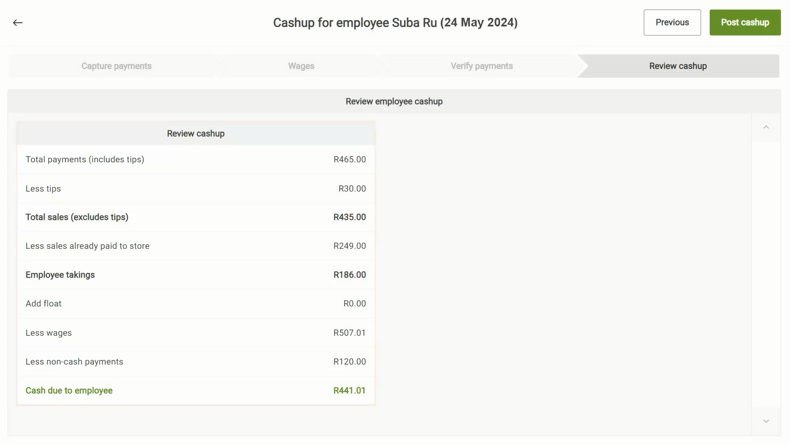Viewport: 790px width, 444px height.
Task: Go to Capture payments step
Action: point(116,66)
